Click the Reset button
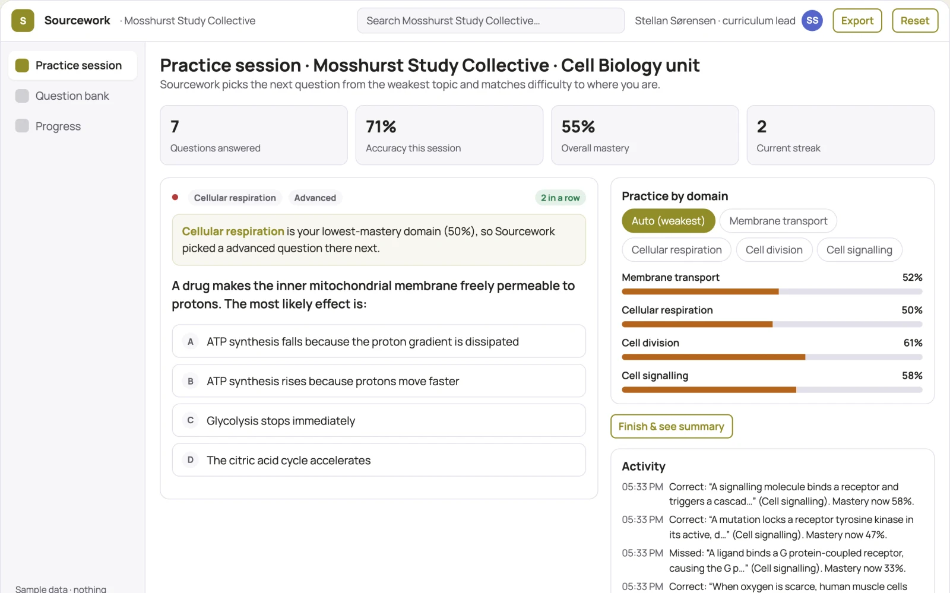The image size is (950, 593). coord(914,21)
